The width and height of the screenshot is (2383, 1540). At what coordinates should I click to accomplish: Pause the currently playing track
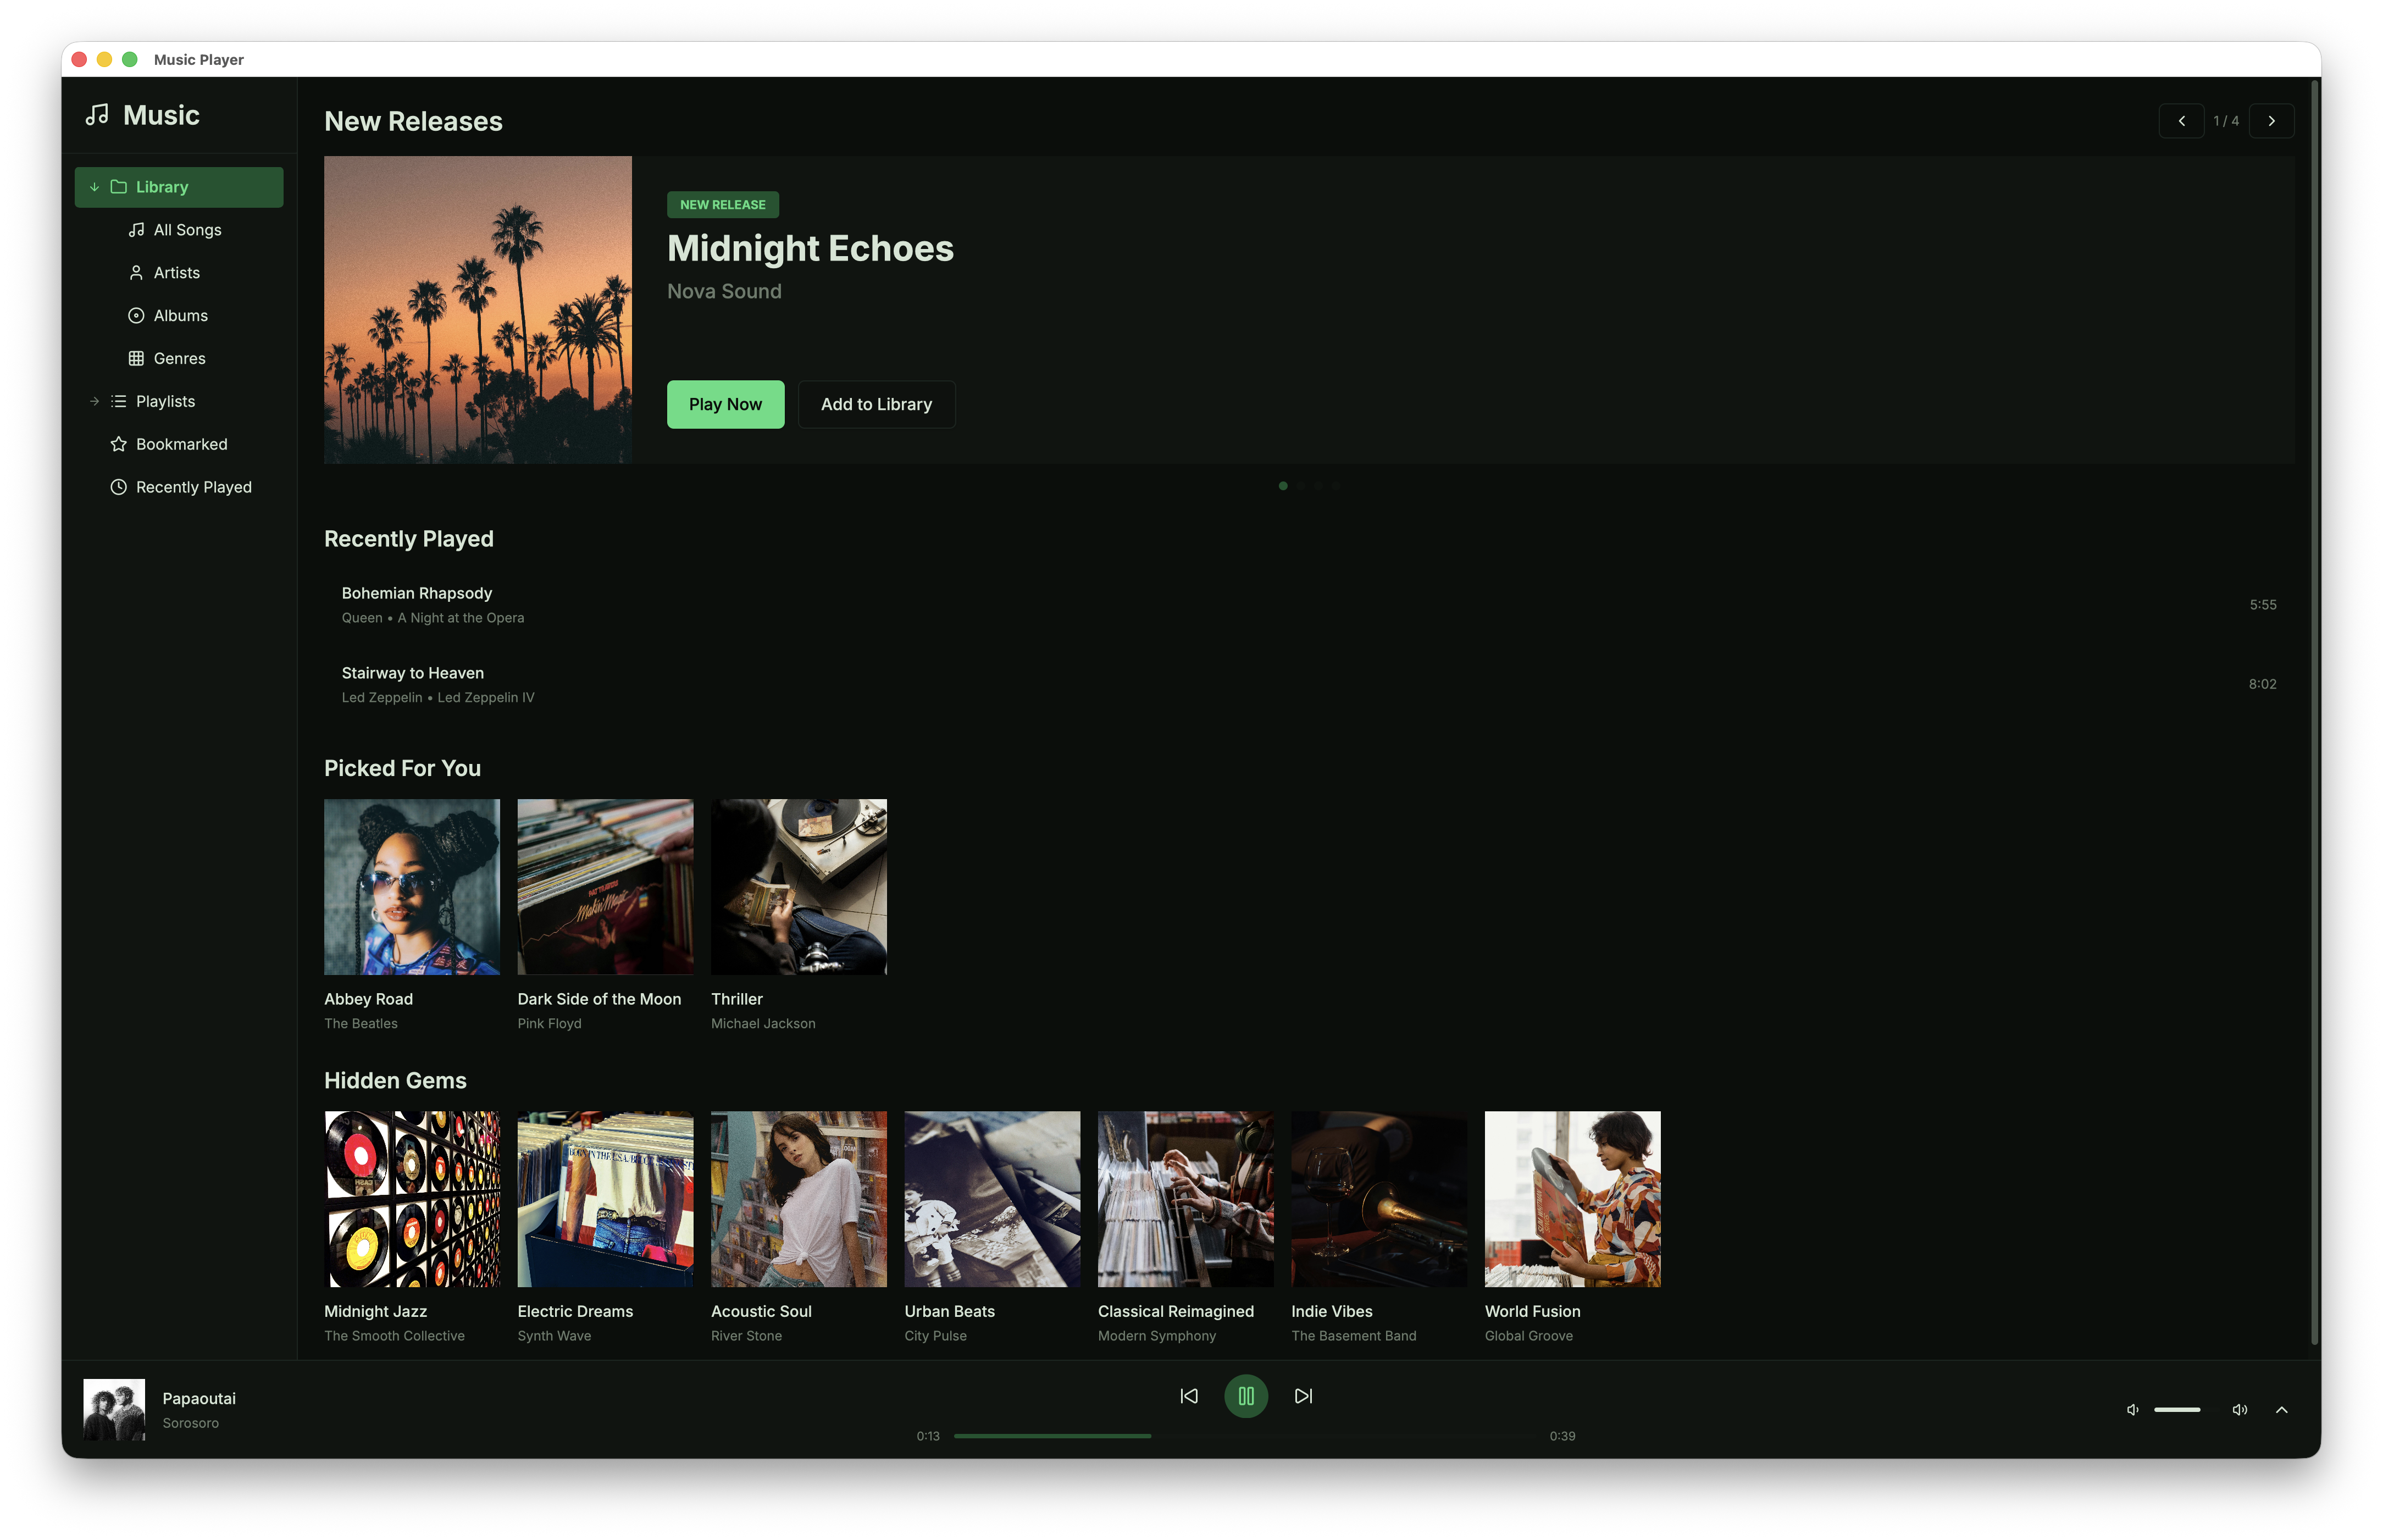pyautogui.click(x=1245, y=1396)
